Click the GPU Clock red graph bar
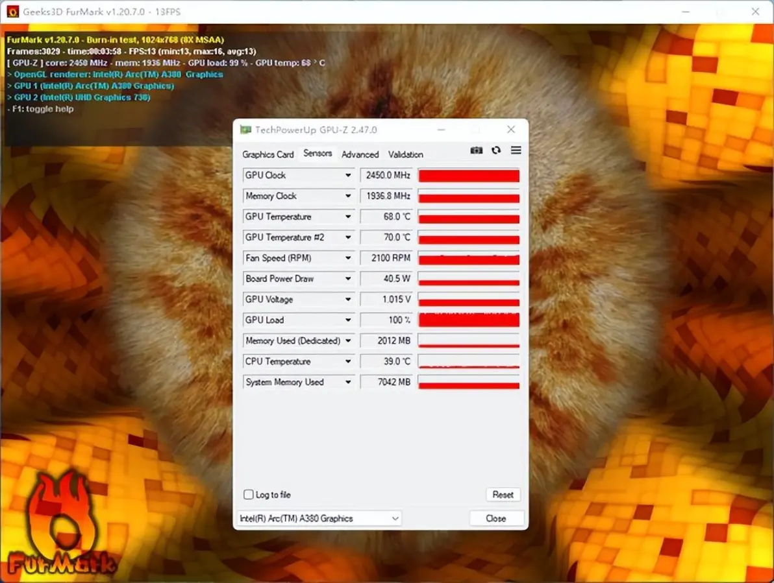This screenshot has height=583, width=774. pyautogui.click(x=469, y=176)
